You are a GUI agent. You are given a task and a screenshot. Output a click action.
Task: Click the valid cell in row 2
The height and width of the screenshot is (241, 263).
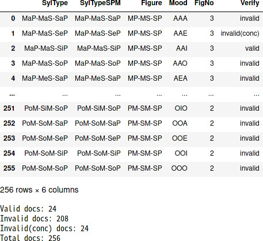(252, 48)
